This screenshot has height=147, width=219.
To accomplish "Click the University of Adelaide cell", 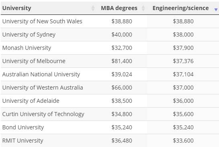I will (x=31, y=101).
